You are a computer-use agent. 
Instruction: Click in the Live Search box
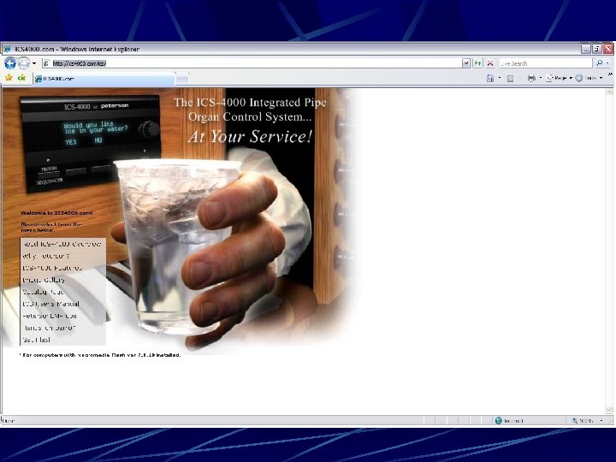click(x=545, y=63)
